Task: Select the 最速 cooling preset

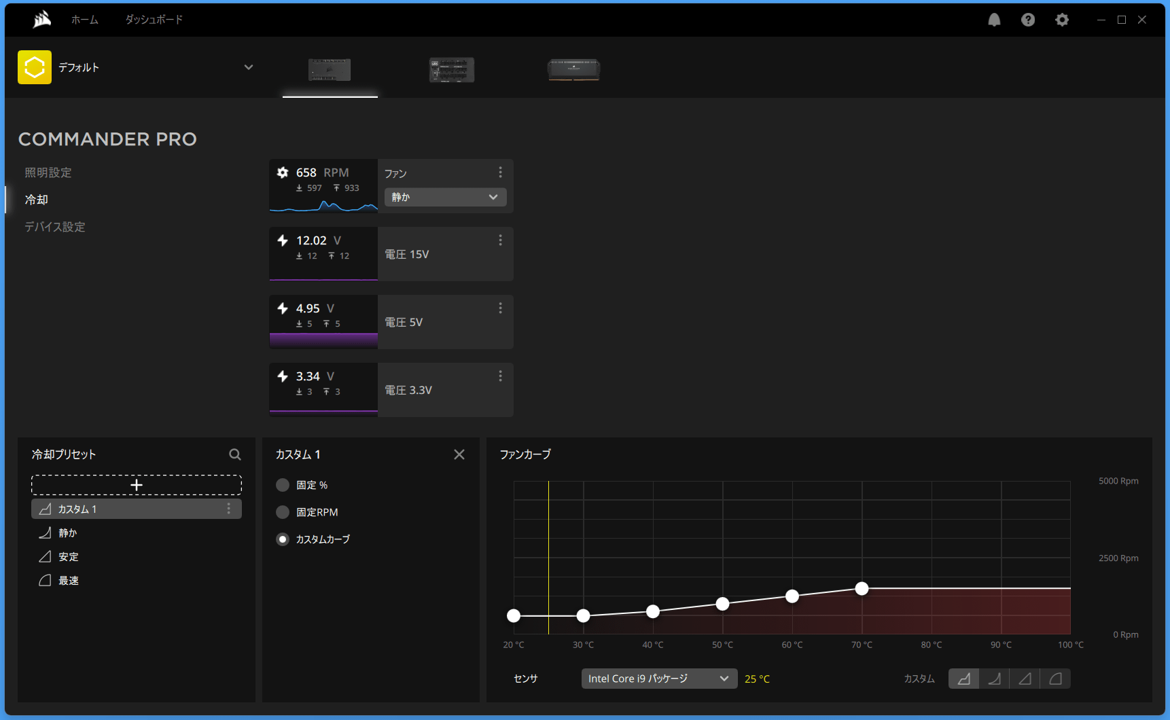Action: [x=137, y=580]
